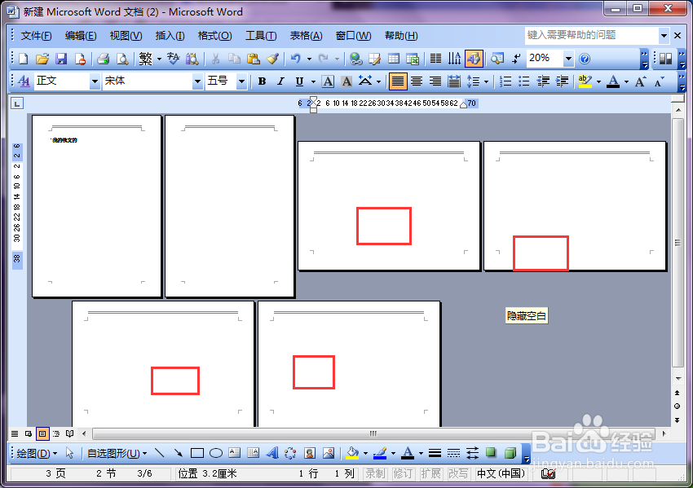Cut selection with scissors icon
The image size is (693, 488).
click(x=216, y=59)
